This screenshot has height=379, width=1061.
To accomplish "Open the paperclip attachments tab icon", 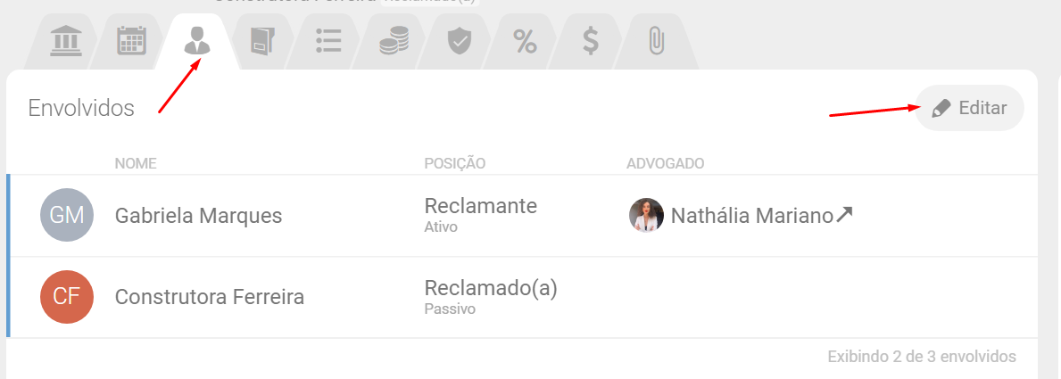I will pos(655,41).
